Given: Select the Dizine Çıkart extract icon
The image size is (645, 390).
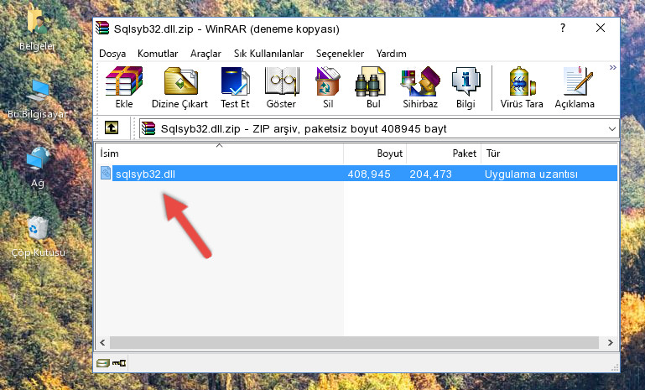Looking at the screenshot, I should [x=179, y=87].
